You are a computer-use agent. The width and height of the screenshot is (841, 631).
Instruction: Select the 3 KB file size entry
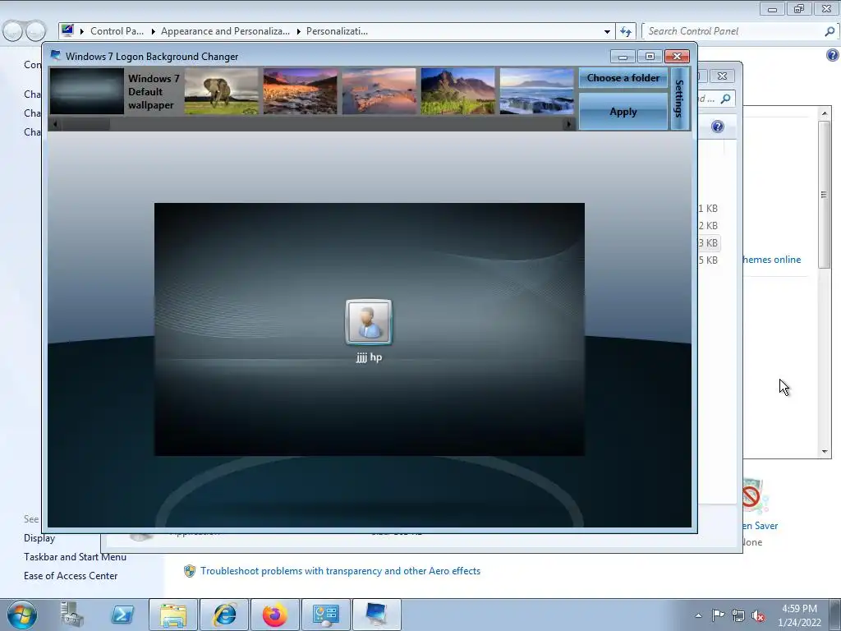tap(708, 243)
